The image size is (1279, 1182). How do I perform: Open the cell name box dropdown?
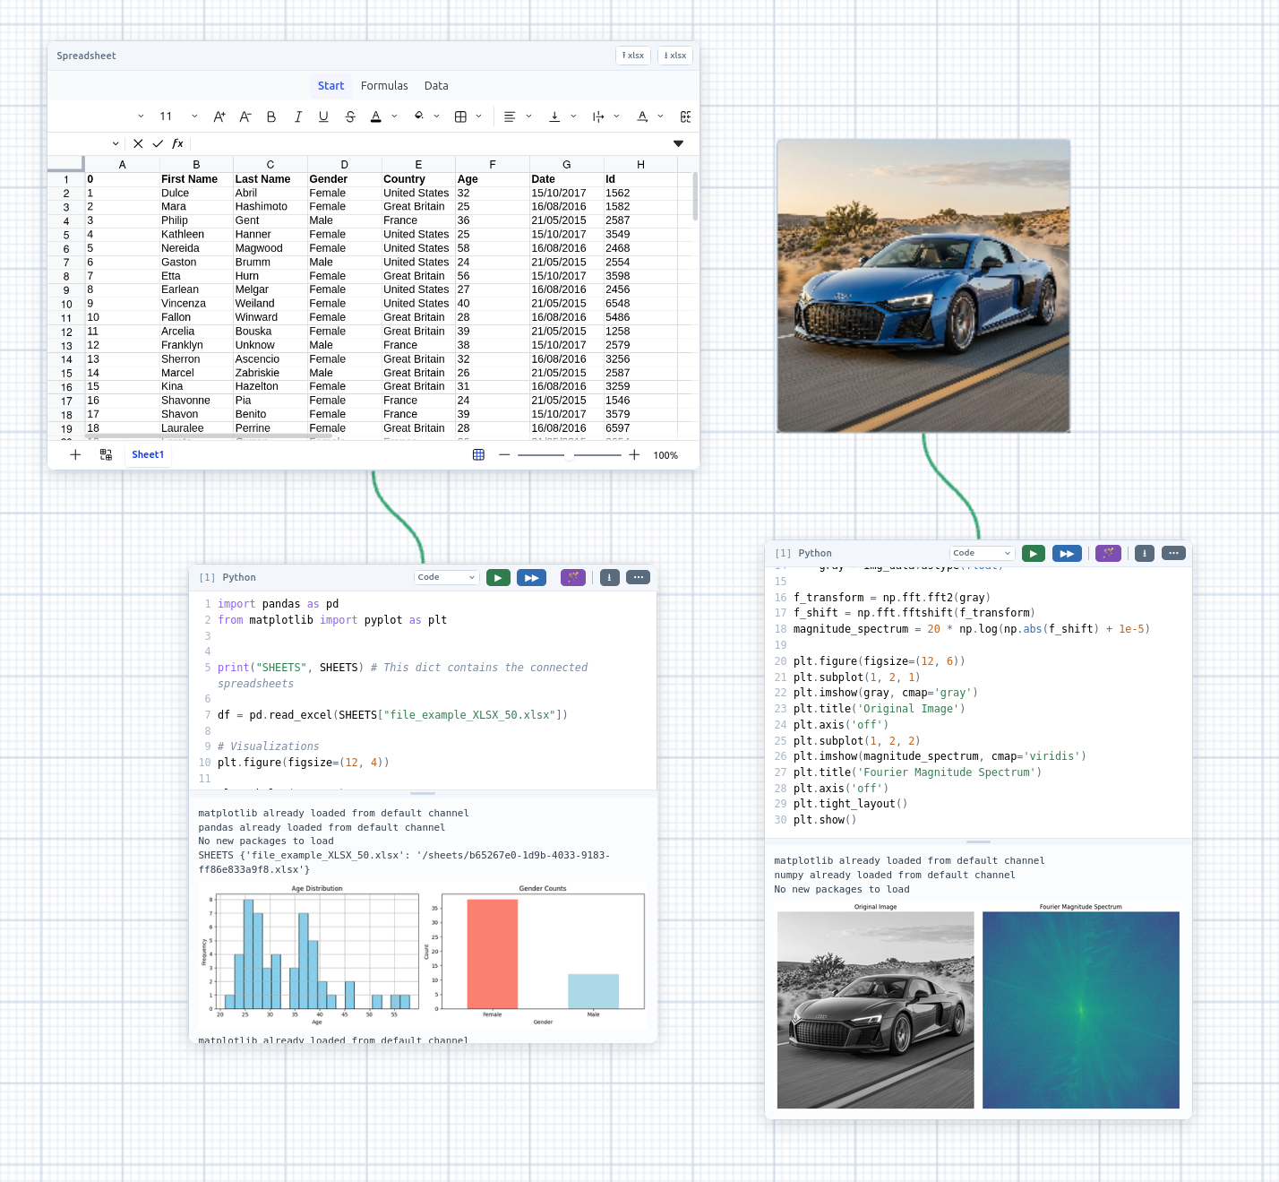click(x=116, y=143)
